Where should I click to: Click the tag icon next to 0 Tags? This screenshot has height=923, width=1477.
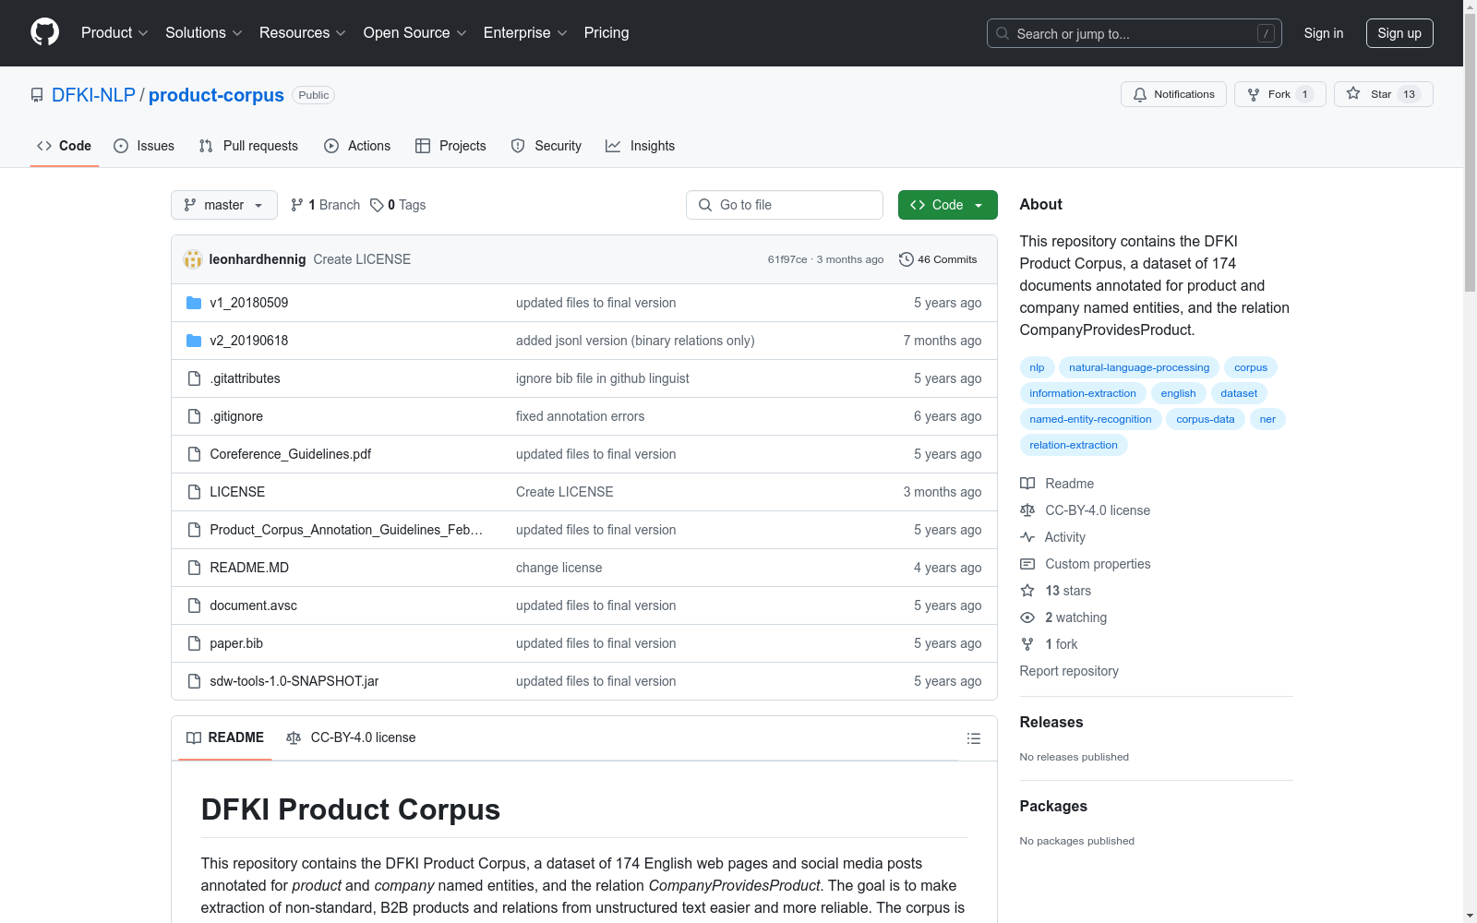[x=377, y=205]
